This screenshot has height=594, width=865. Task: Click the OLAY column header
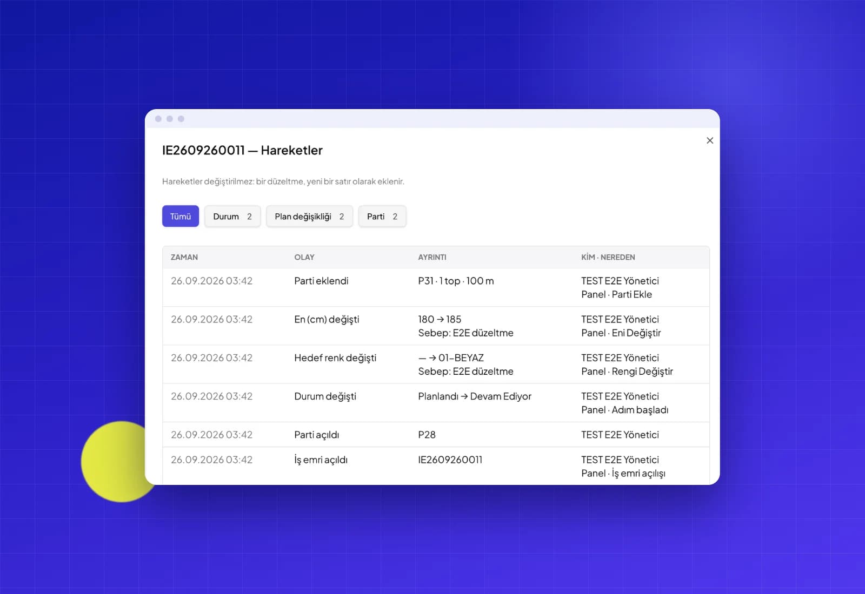304,257
